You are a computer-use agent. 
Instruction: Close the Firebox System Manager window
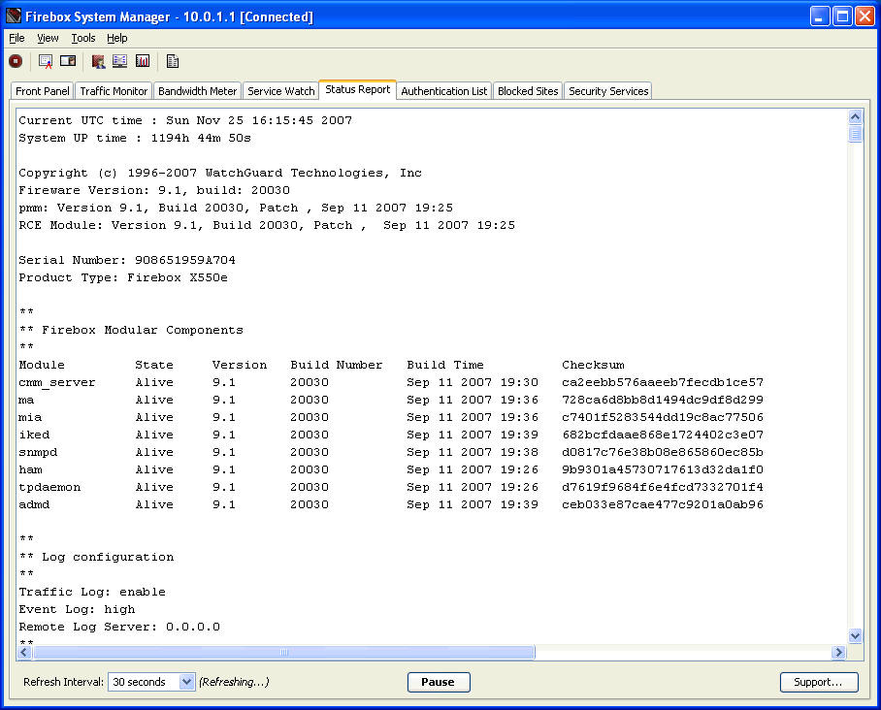865,16
